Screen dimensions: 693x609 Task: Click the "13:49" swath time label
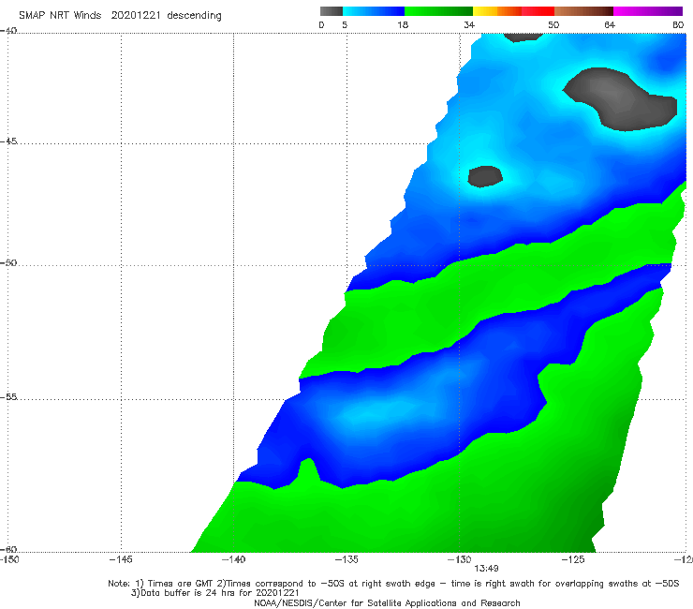point(486,569)
